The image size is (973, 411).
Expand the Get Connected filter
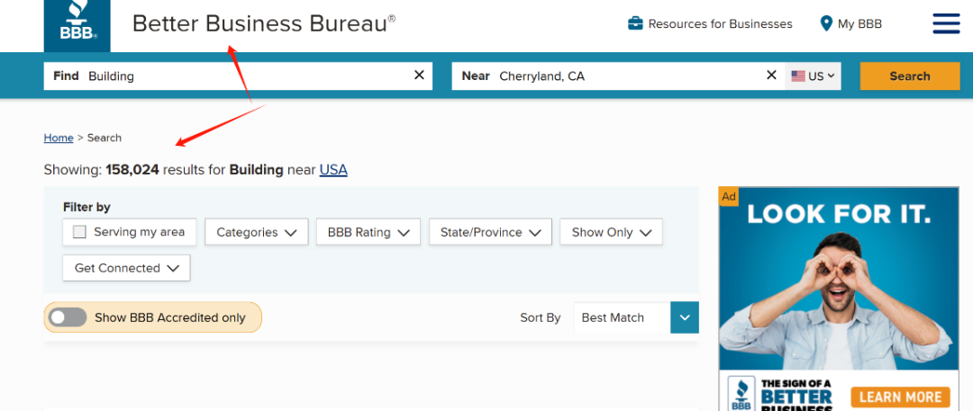(x=126, y=268)
